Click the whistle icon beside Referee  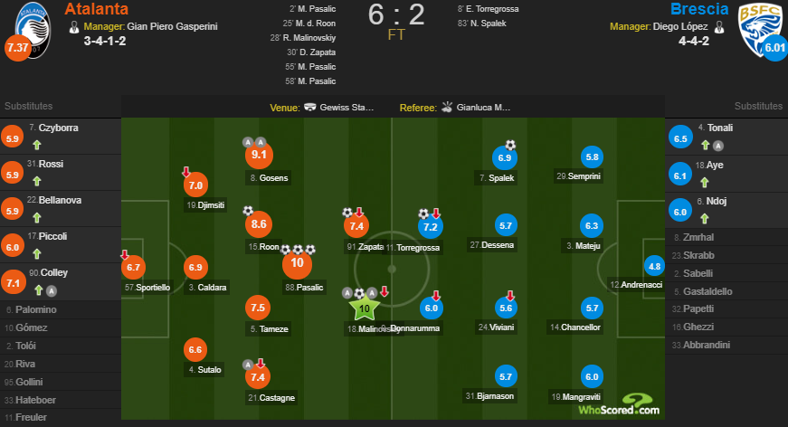point(445,107)
